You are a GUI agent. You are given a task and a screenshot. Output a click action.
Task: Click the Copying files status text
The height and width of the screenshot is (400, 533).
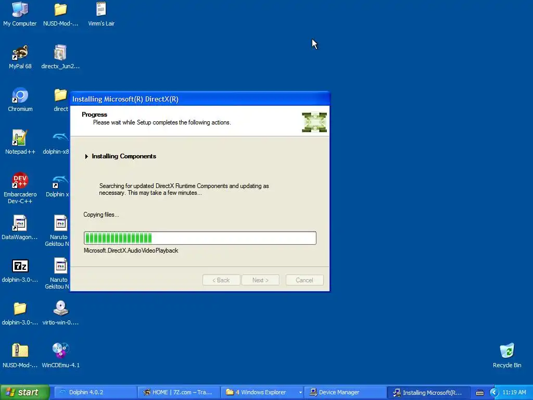point(101,215)
